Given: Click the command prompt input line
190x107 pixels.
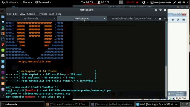Looking at the screenshot, I should (x=35, y=97).
